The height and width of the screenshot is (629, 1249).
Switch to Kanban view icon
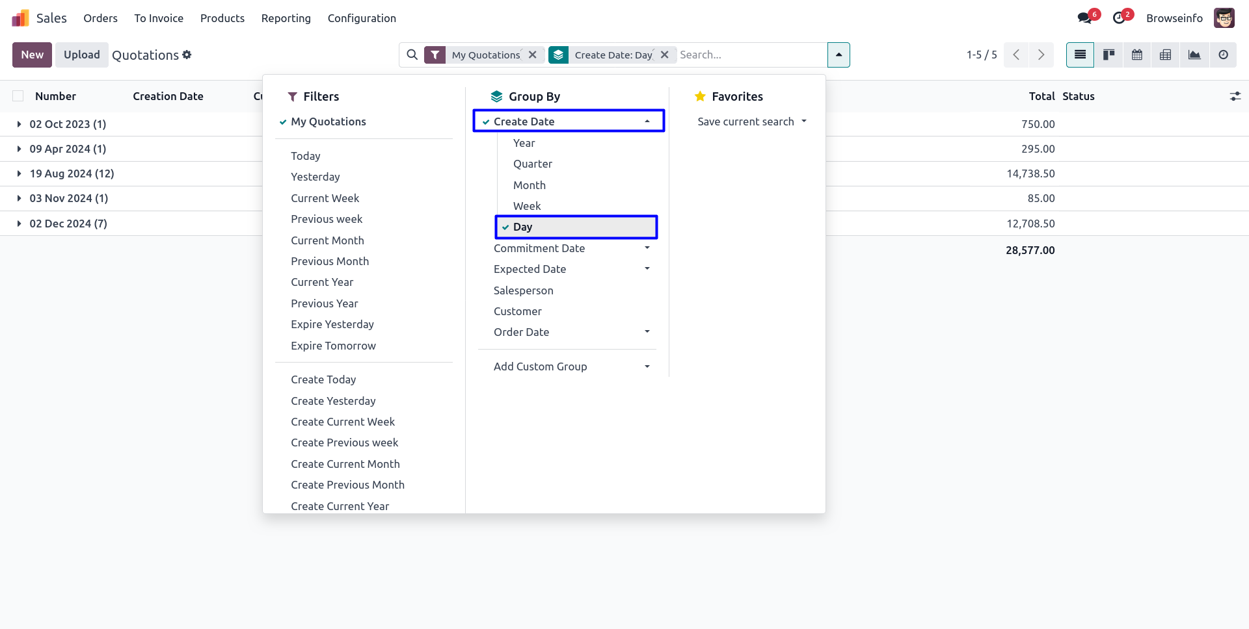click(x=1108, y=55)
